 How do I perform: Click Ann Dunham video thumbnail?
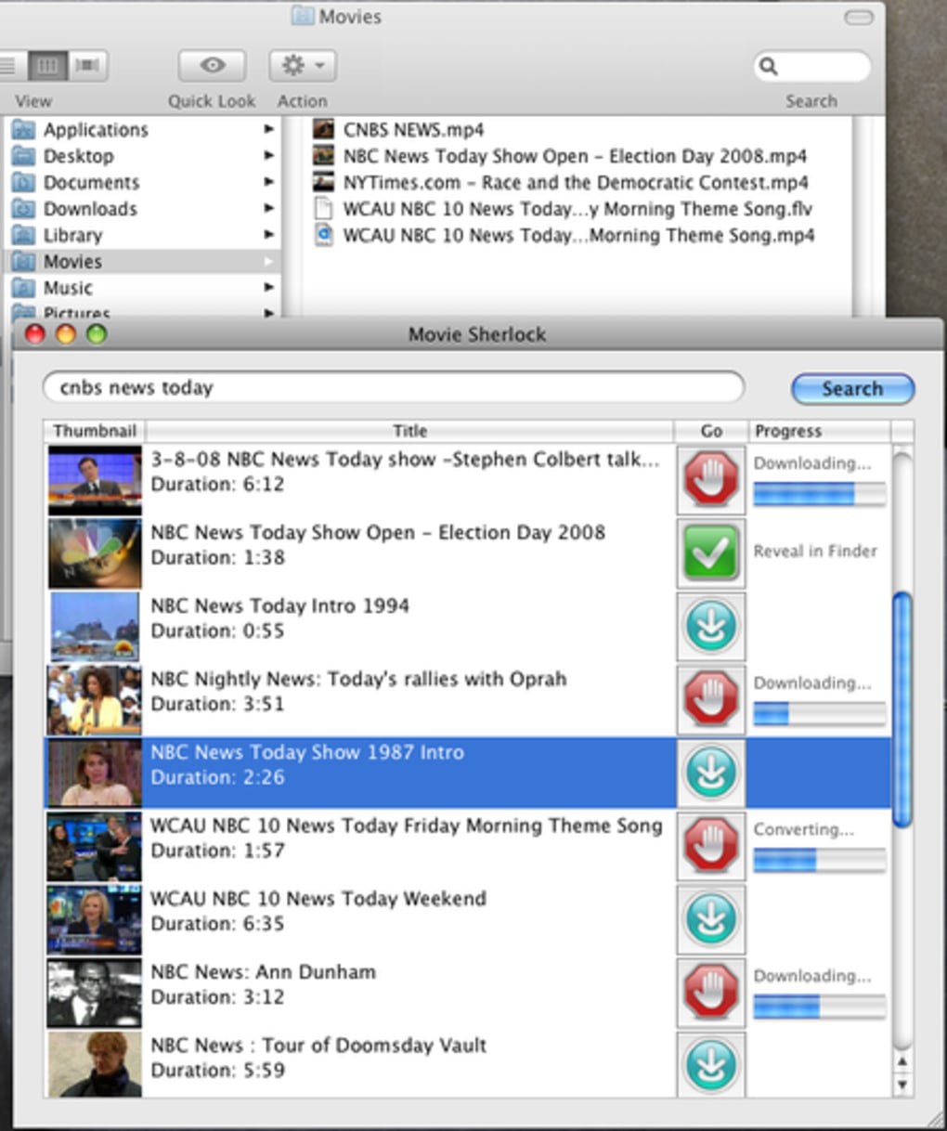pyautogui.click(x=95, y=994)
